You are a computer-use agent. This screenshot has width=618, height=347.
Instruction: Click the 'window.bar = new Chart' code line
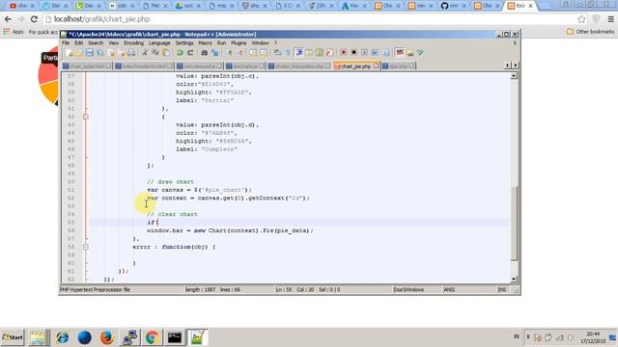[230, 230]
